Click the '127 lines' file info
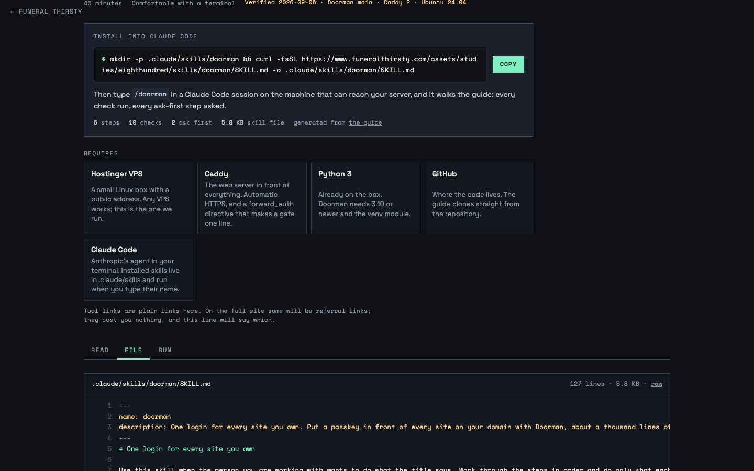 point(587,384)
